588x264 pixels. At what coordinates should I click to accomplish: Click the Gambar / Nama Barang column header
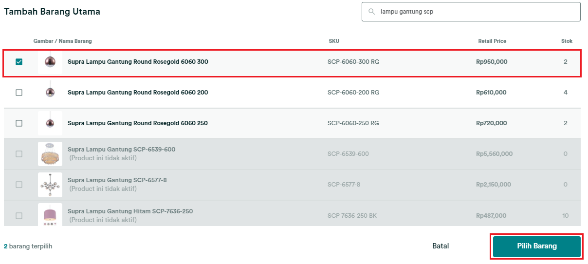click(62, 41)
